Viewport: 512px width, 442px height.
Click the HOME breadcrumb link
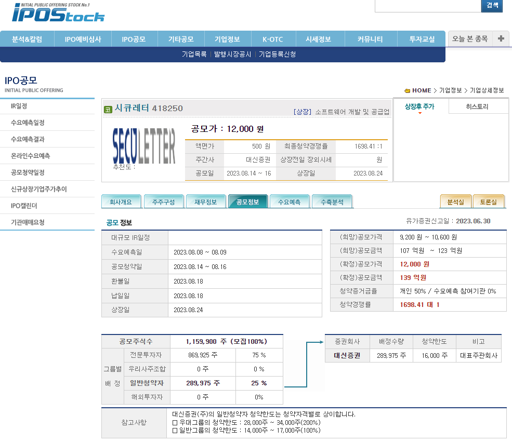(x=422, y=90)
